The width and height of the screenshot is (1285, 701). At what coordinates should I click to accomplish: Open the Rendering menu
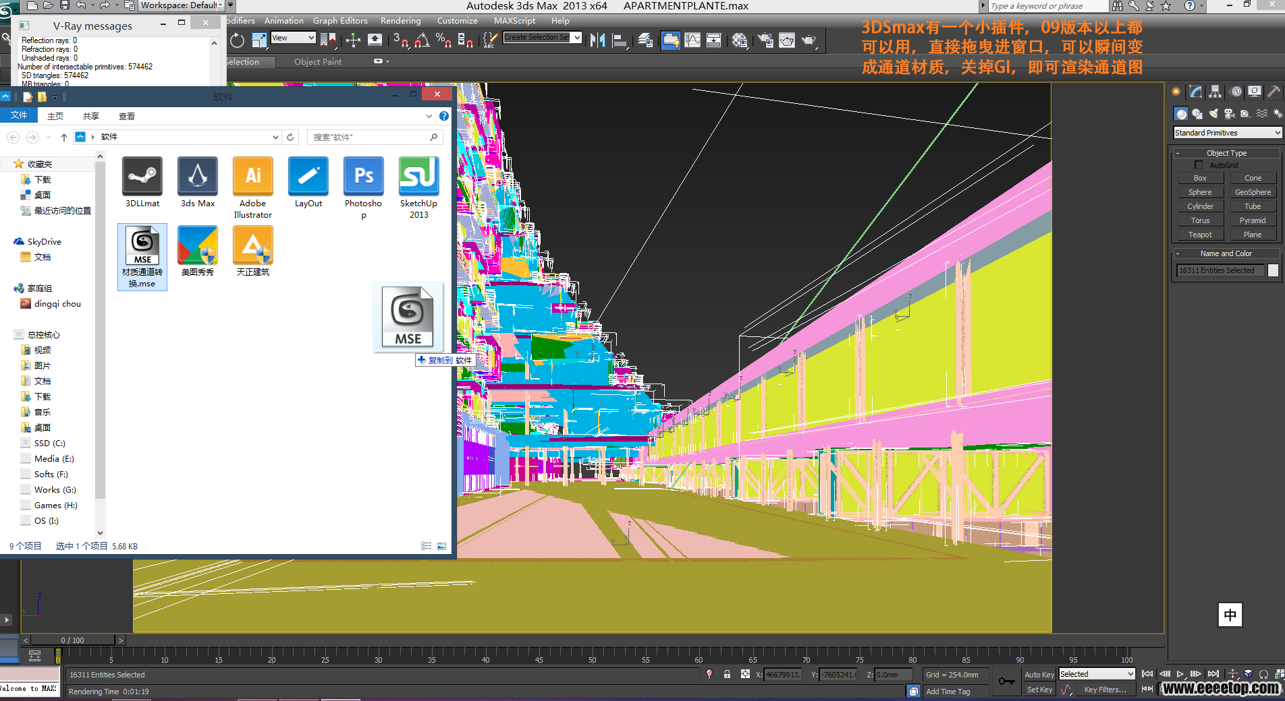coord(400,21)
